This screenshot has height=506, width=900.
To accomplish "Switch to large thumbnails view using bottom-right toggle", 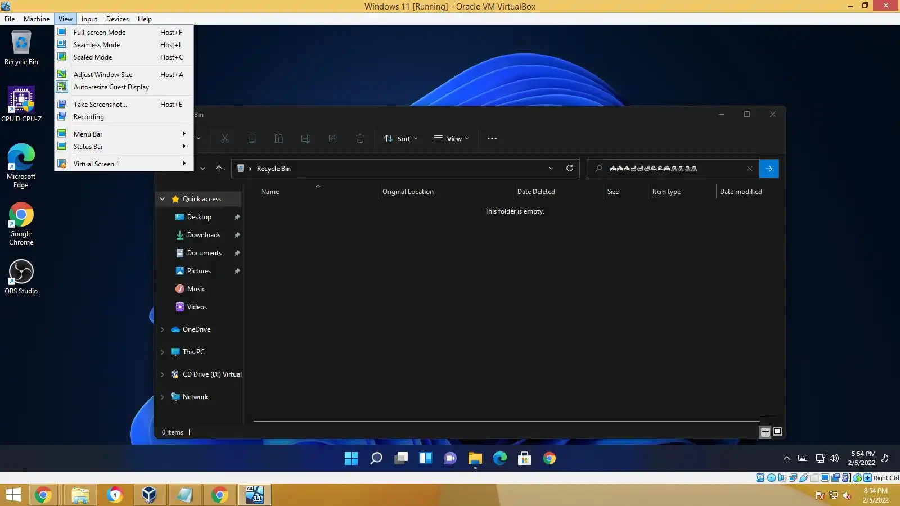I will click(777, 432).
